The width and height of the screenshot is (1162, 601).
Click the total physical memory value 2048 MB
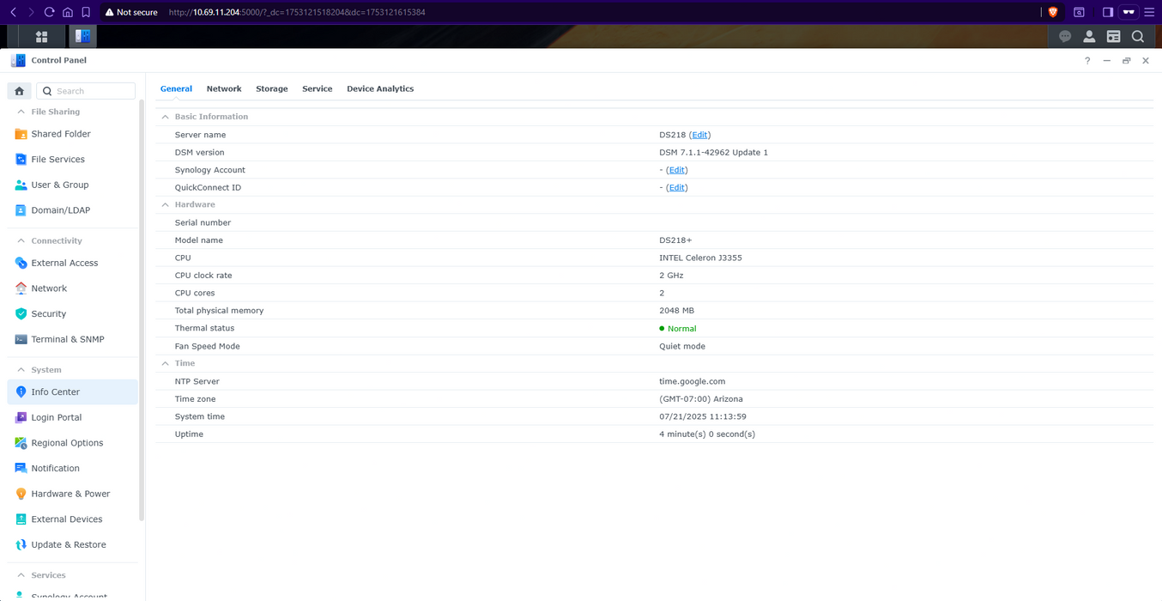click(x=677, y=311)
